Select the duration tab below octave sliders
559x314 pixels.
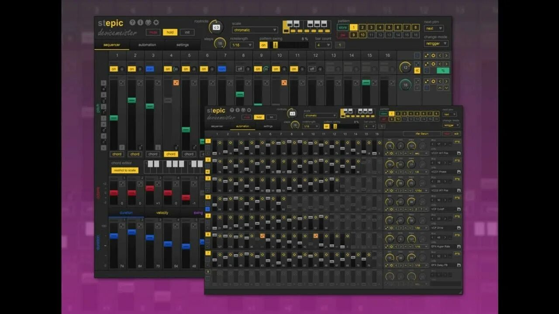[126, 213]
